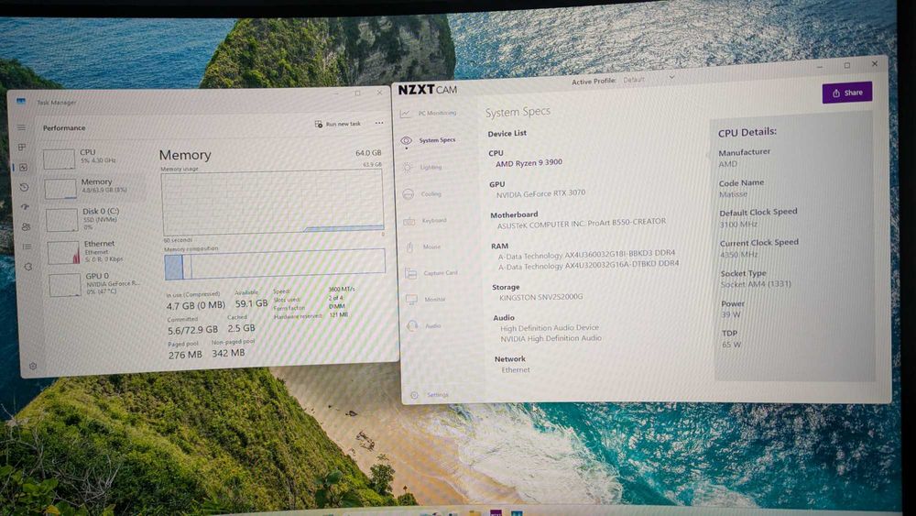Select AMD Ryzen 9 3900 in Device List
This screenshot has width=916, height=516.
pyautogui.click(x=529, y=163)
